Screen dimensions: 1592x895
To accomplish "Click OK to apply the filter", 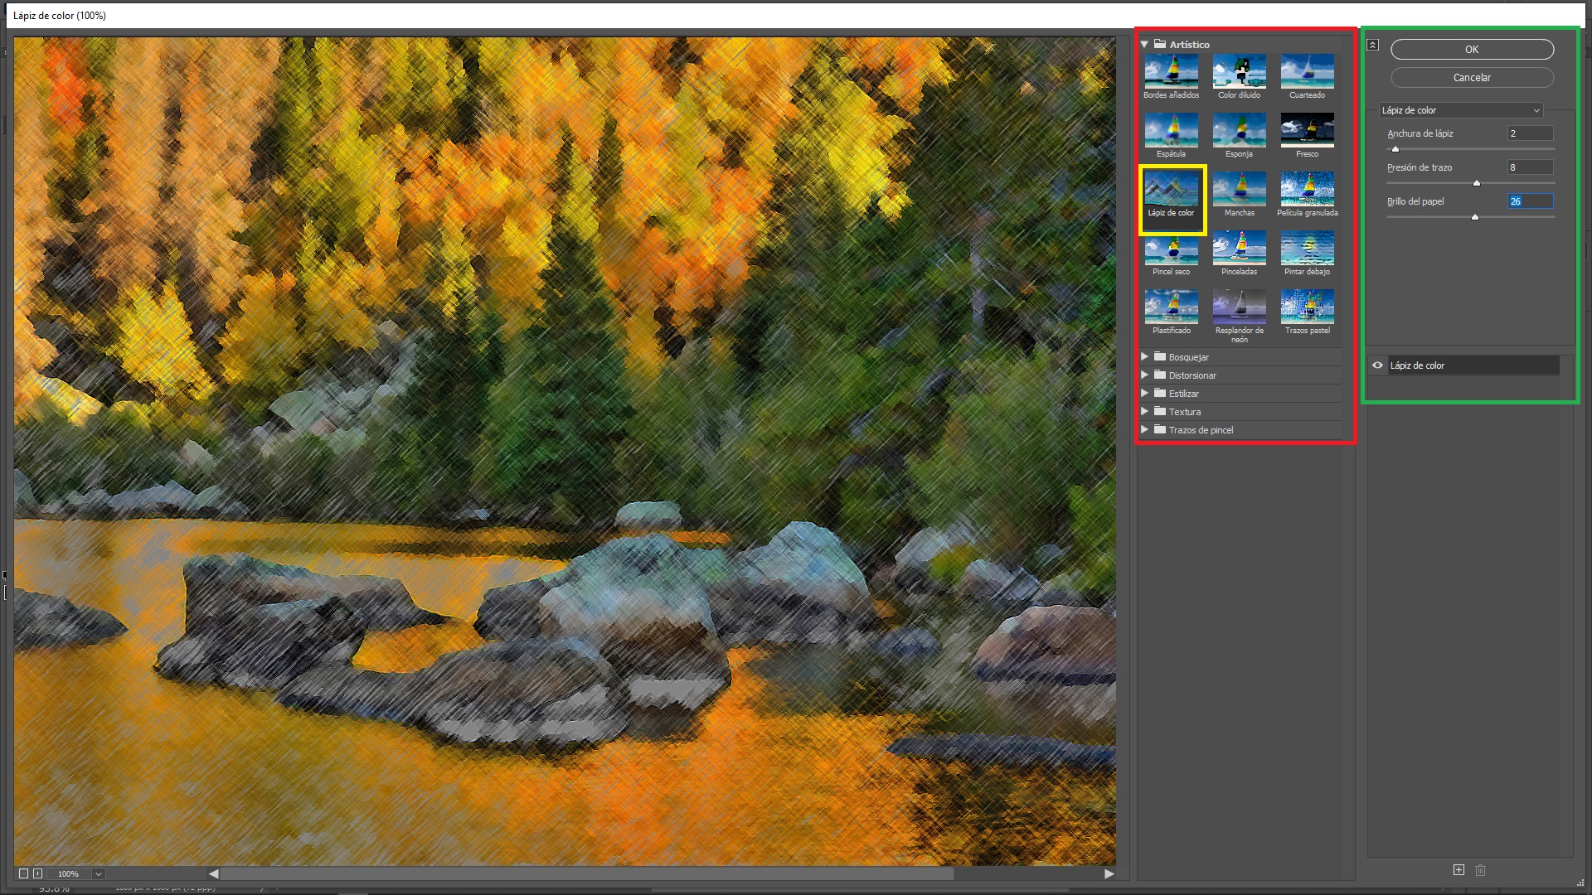I will point(1472,50).
